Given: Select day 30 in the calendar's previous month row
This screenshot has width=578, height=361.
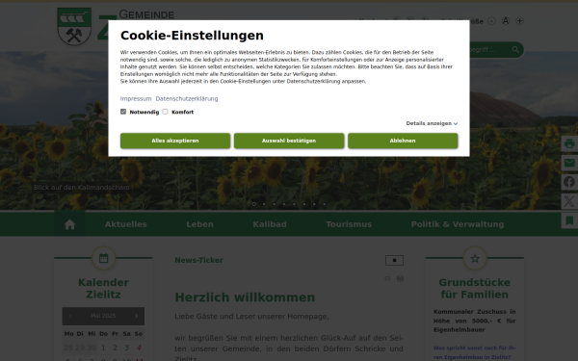Looking at the screenshot, I should click(x=92, y=348).
